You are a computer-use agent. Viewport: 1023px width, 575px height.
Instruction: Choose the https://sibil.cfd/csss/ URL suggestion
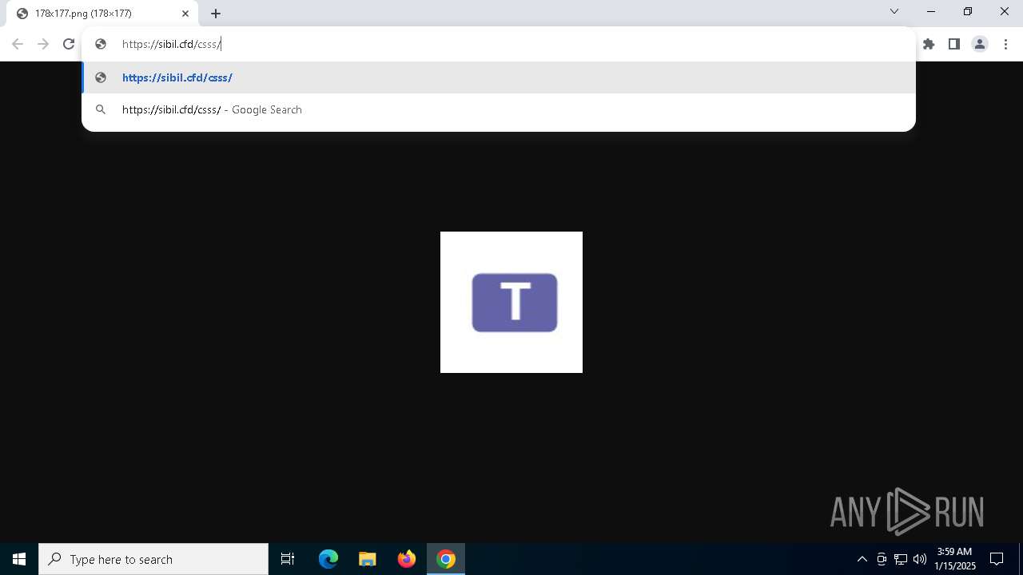tap(499, 77)
